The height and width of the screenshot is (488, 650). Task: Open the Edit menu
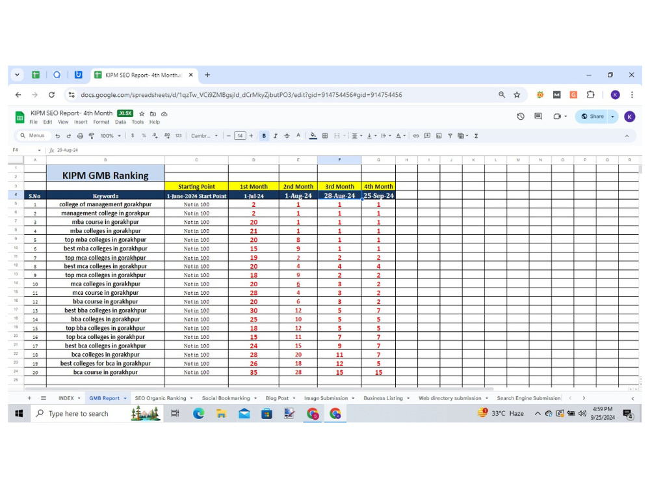pos(47,122)
